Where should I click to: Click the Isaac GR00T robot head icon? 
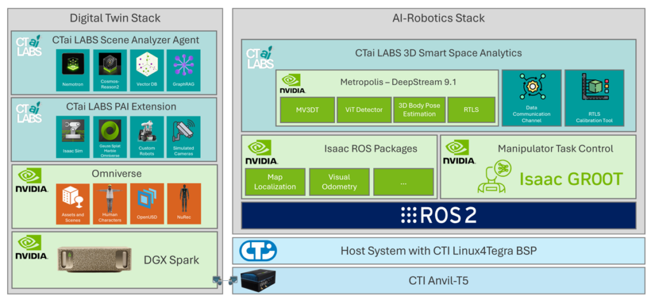click(x=494, y=177)
